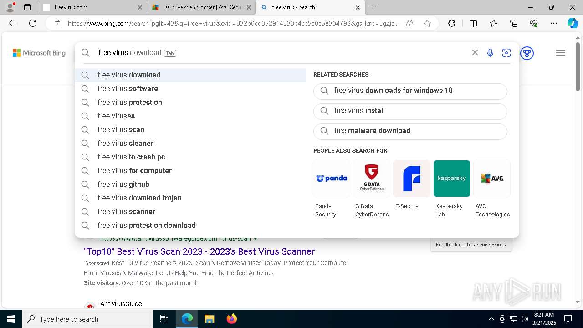Image resolution: width=583 pixels, height=328 pixels.
Task: Launch Firefox from the taskbar
Action: click(232, 319)
